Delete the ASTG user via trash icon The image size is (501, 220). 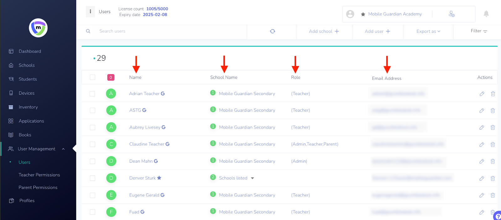pyautogui.click(x=493, y=110)
